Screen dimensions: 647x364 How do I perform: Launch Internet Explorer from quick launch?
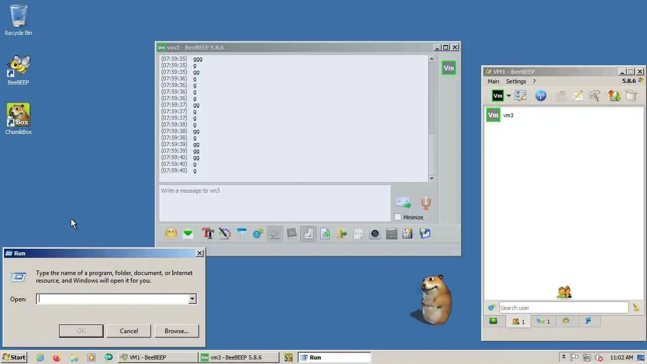(x=40, y=357)
